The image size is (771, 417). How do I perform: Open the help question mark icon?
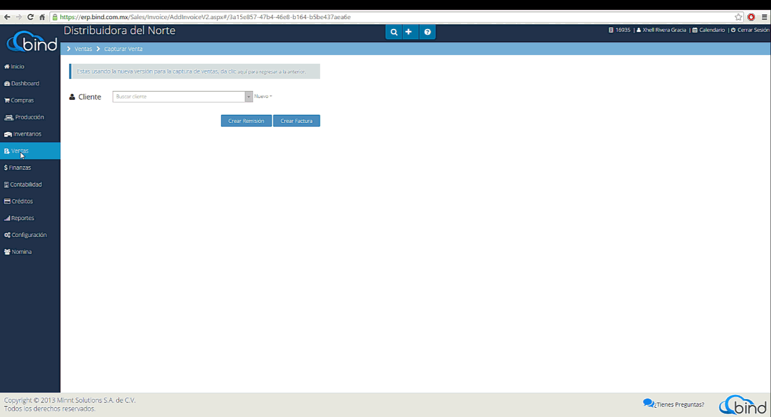(427, 32)
